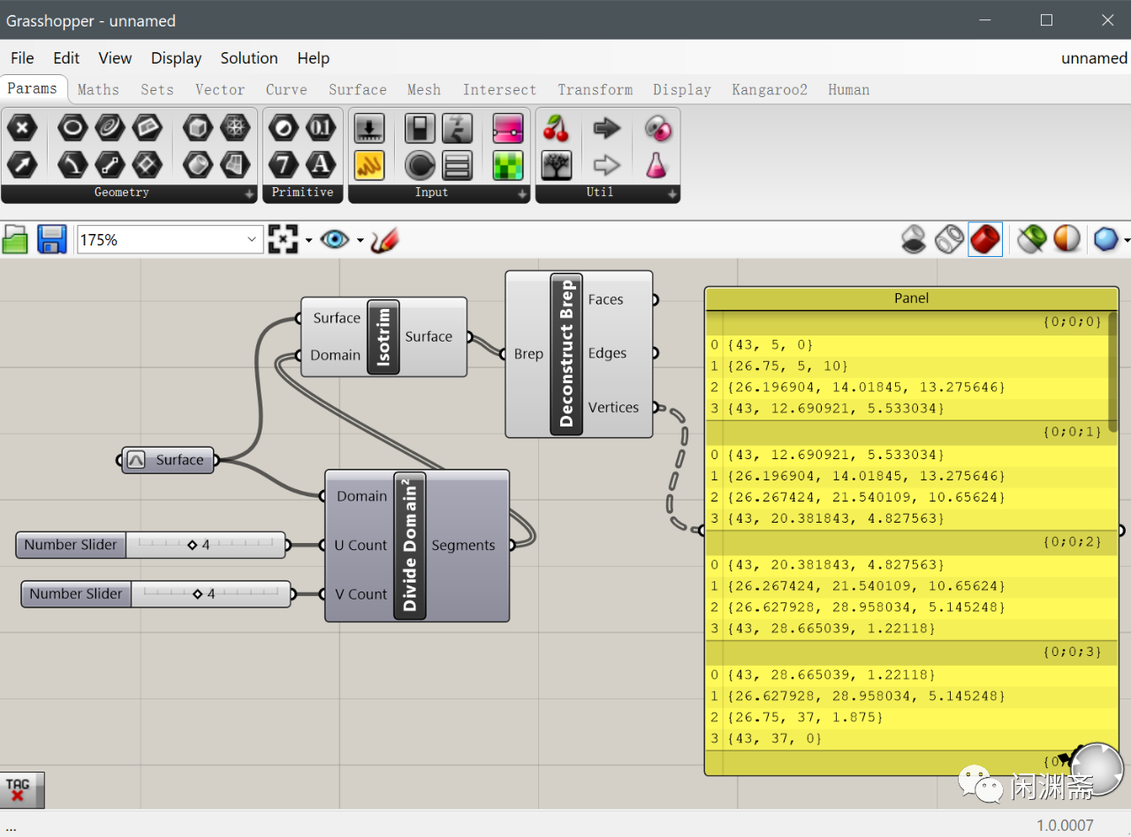Switch to the Kangaroo2 tab
The image size is (1131, 837).
[x=770, y=89]
